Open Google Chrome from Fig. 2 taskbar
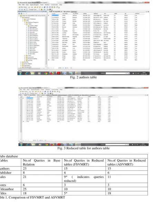Image resolution: width=153 pixels, height=202 pixels. [x=46, y=73]
